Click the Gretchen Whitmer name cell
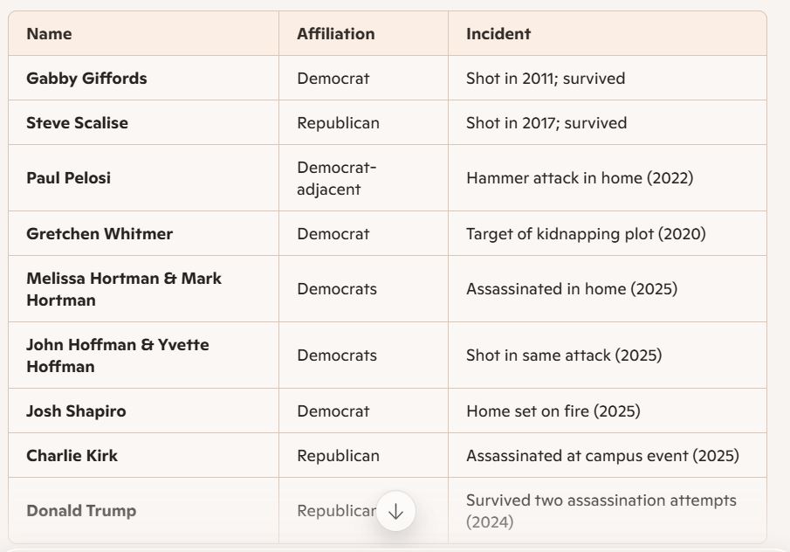Viewport: 790px width, 552px height. click(x=100, y=234)
